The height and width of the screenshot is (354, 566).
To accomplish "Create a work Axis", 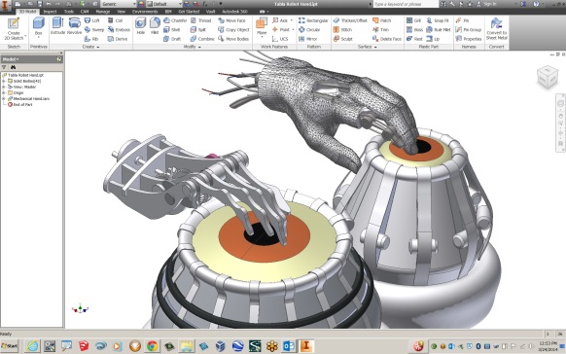I will tap(281, 20).
